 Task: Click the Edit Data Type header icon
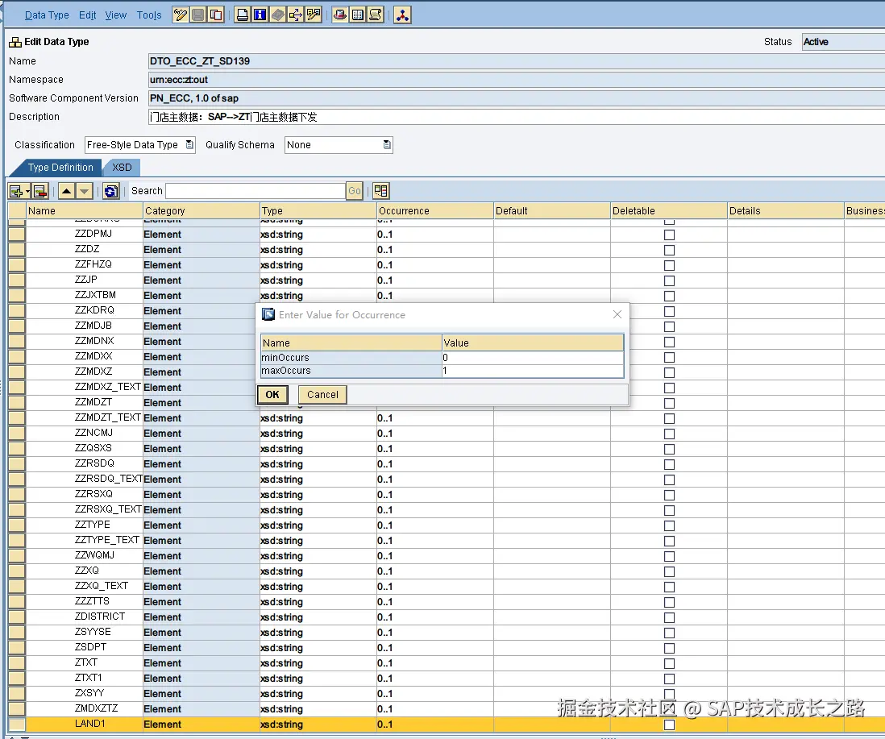[x=15, y=42]
